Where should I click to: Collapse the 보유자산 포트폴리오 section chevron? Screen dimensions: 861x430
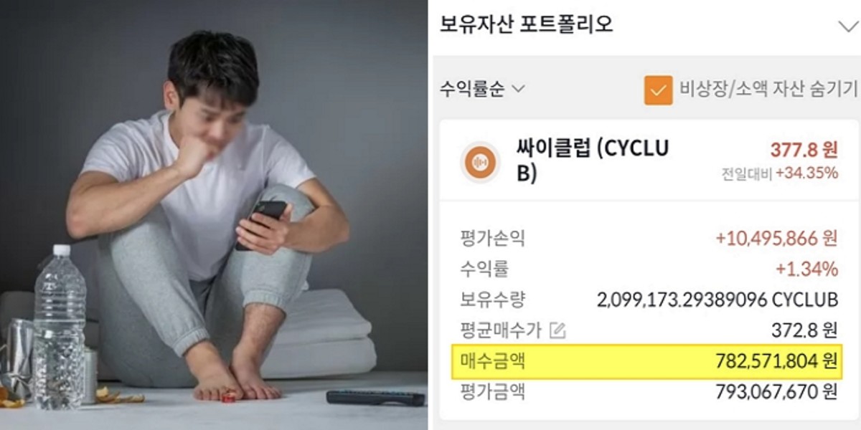pos(847,27)
